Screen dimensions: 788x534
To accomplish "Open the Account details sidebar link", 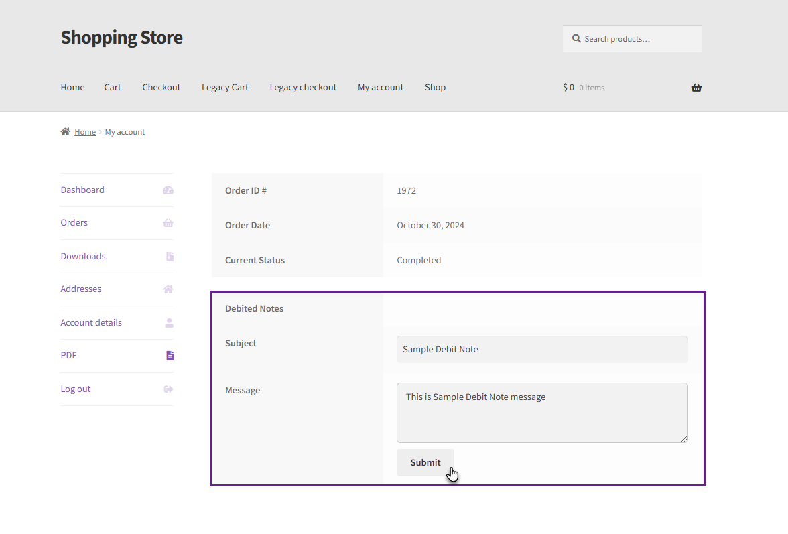I will coord(91,322).
